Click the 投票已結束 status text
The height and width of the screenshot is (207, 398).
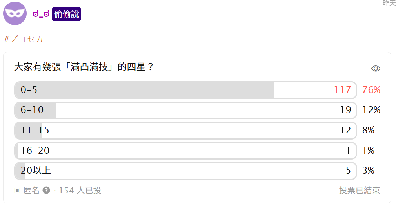point(359,191)
